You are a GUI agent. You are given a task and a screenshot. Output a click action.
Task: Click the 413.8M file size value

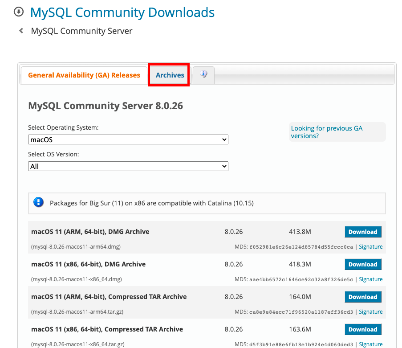tap(300, 232)
